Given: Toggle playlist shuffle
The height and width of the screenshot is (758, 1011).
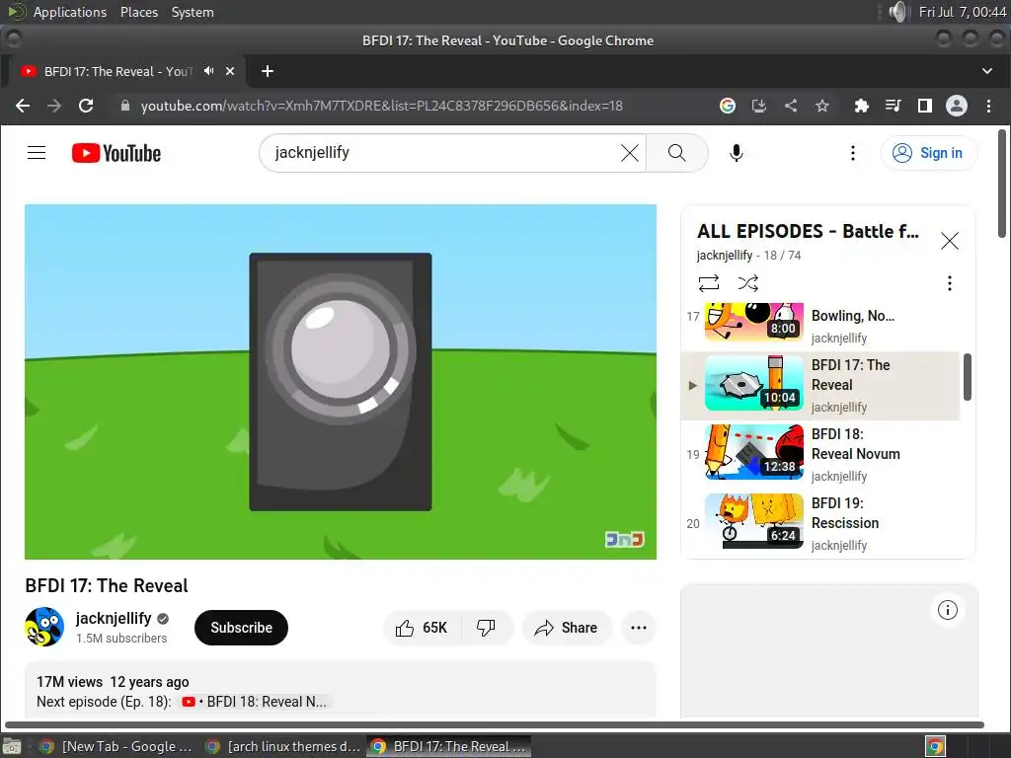Looking at the screenshot, I should [748, 283].
